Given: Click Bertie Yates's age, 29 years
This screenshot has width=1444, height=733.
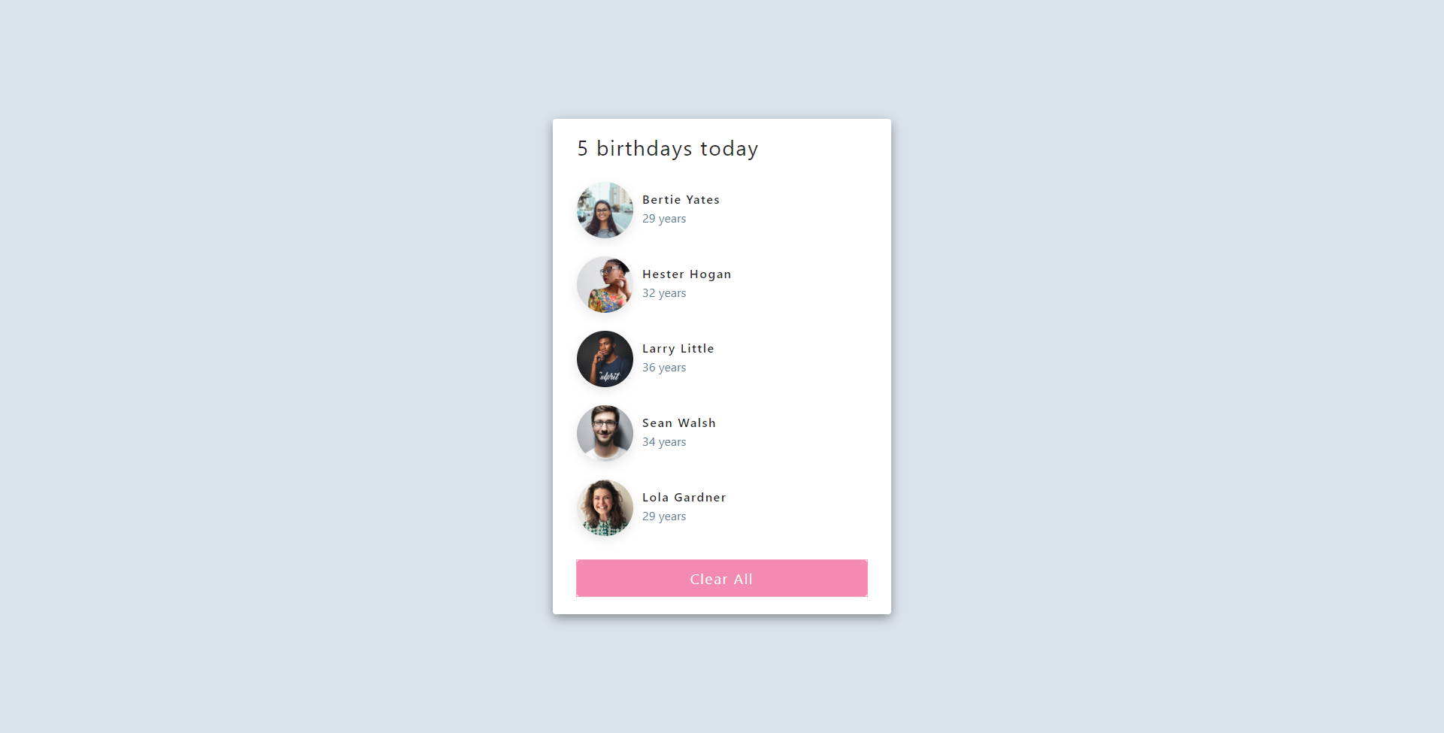Looking at the screenshot, I should coord(664,219).
